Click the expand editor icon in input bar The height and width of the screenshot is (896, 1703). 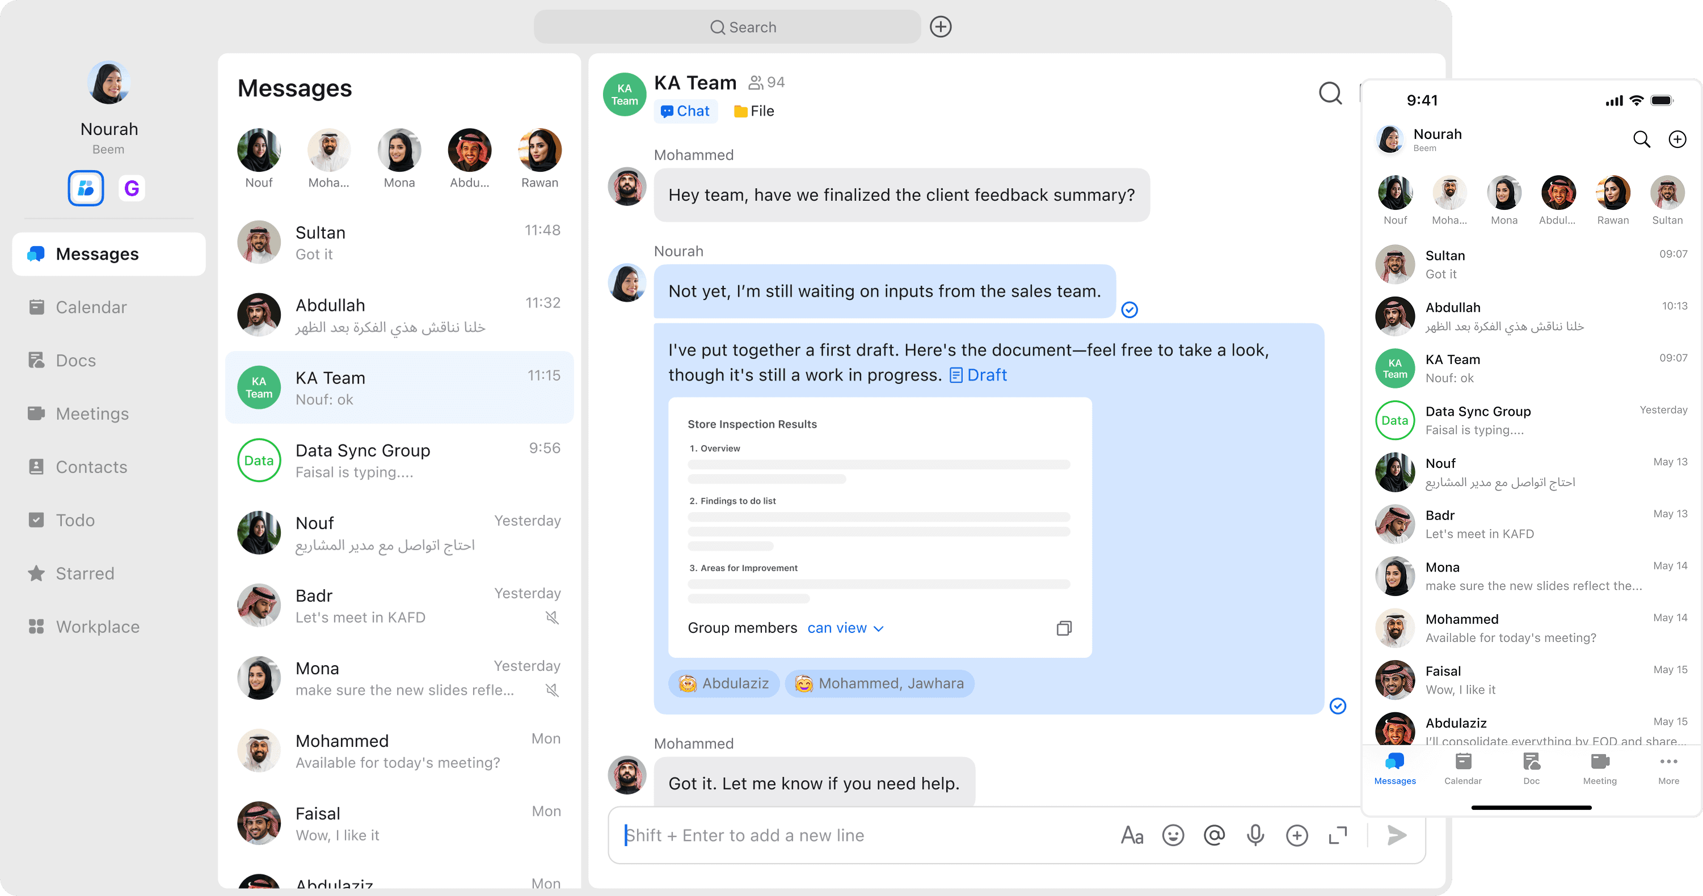pos(1338,835)
